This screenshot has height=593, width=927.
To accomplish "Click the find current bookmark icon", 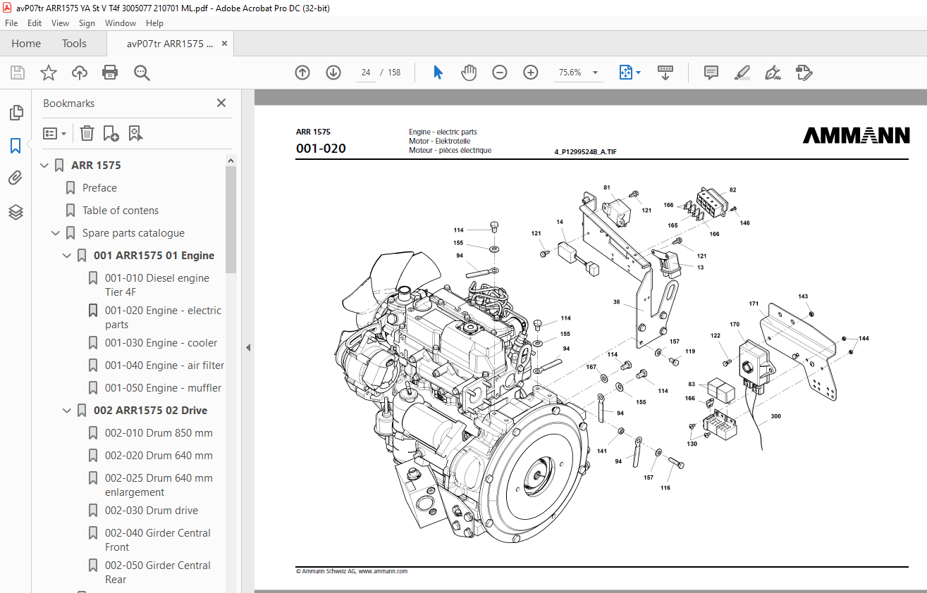I will pos(136,133).
